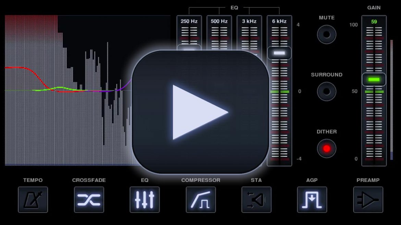The height and width of the screenshot is (225, 401).
Task: Click the level meter bar beside Gain
Action: click(x=391, y=99)
